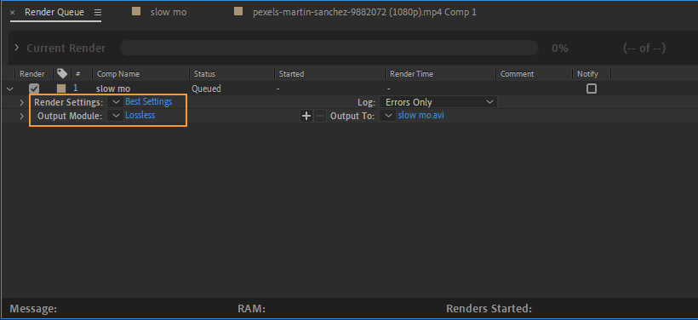Click the minus icon to remove output module

click(319, 116)
